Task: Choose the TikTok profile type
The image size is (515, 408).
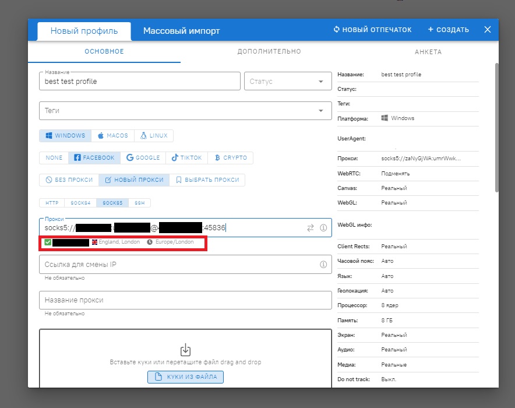Action: 186,158
